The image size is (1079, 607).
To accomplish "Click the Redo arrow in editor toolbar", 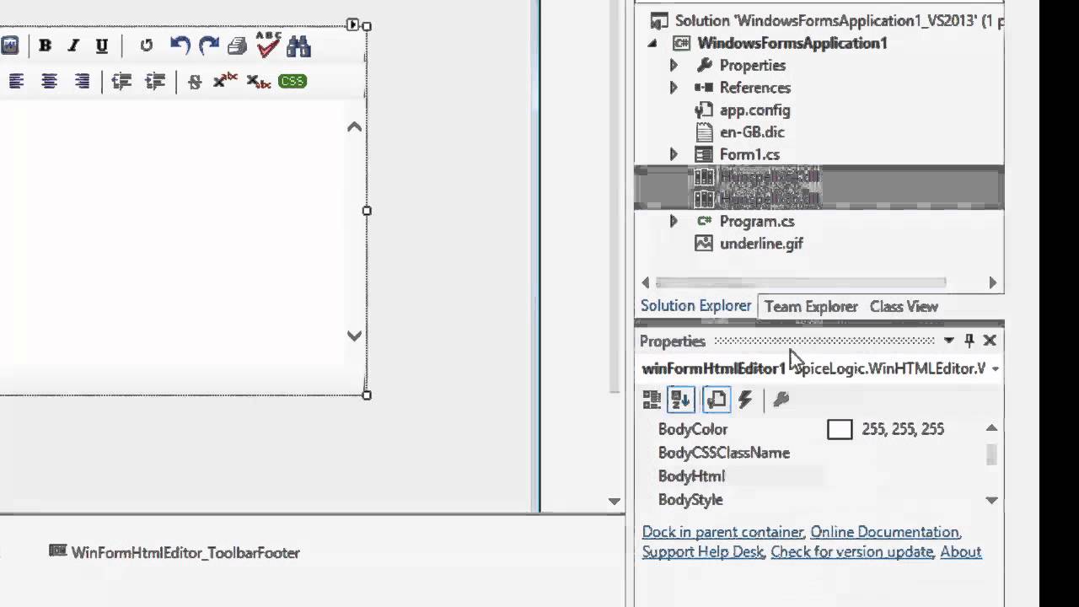I will coord(209,46).
